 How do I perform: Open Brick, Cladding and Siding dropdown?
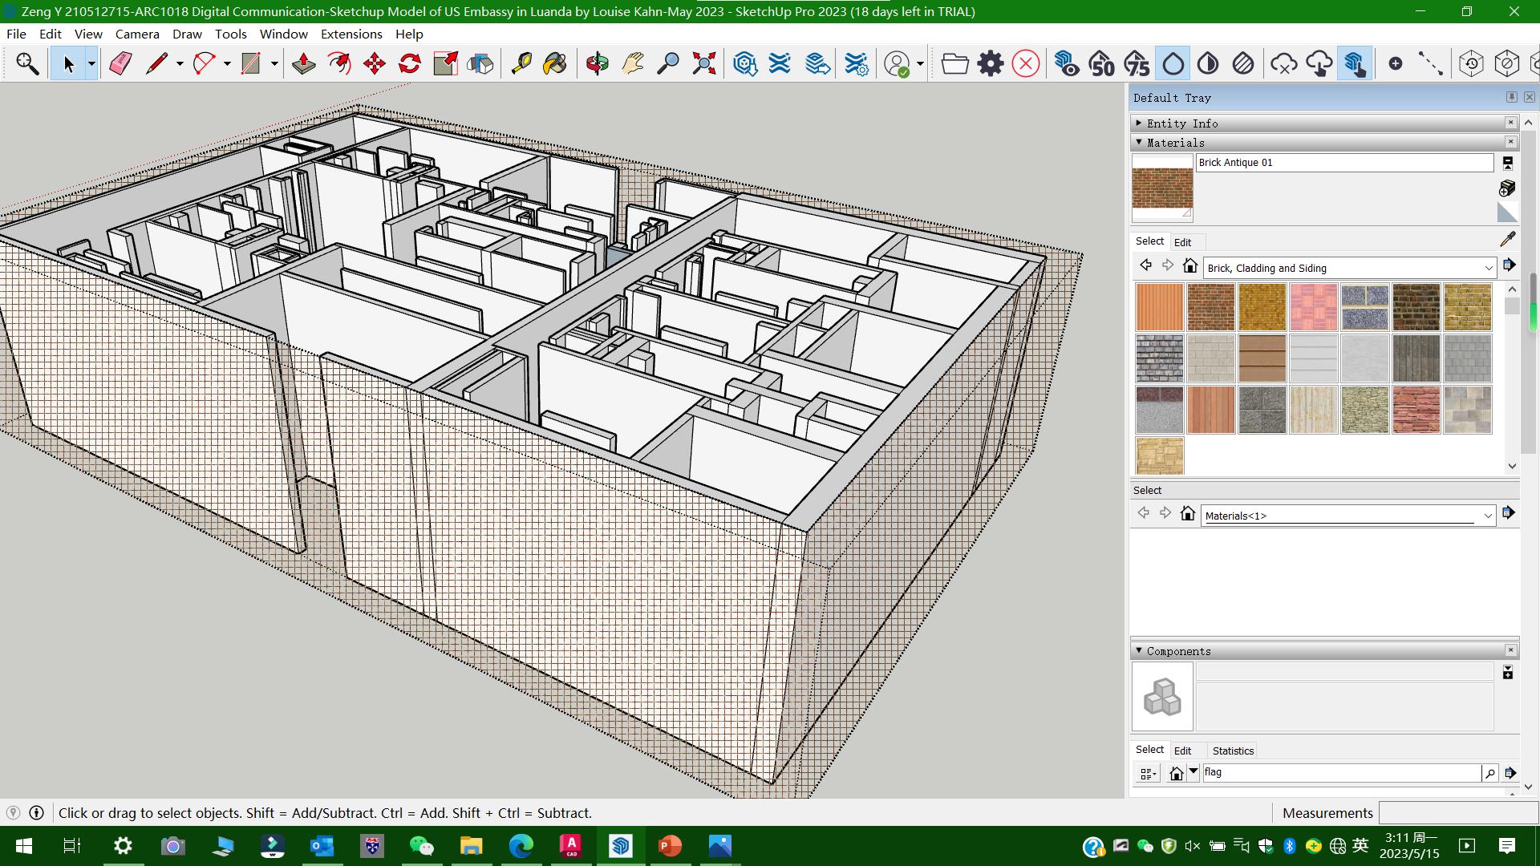[x=1488, y=268]
